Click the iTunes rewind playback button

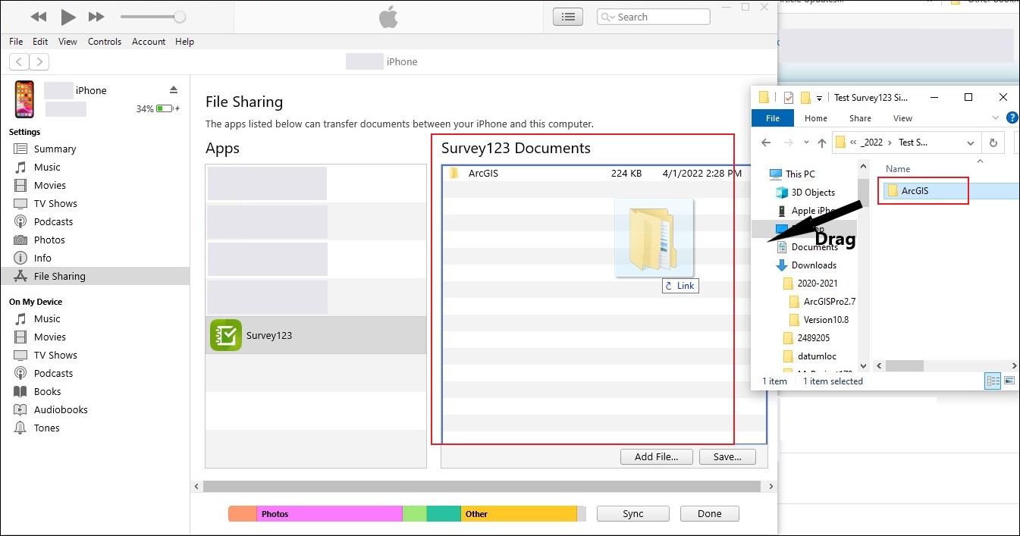39,17
